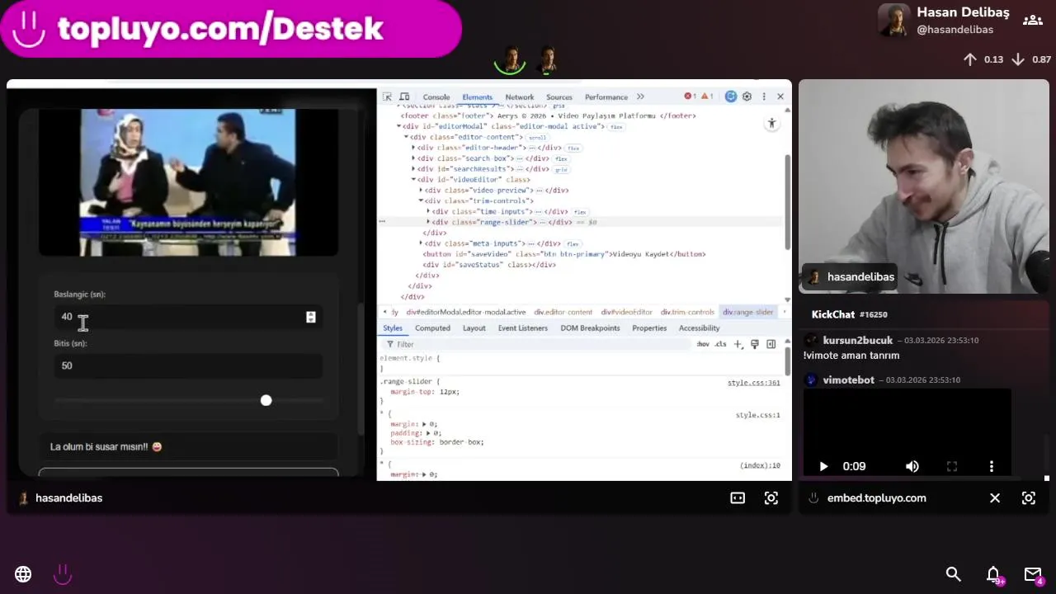Click the blue AI assistance icon in DevTools
Viewport: 1056px width, 594px height.
click(x=730, y=97)
